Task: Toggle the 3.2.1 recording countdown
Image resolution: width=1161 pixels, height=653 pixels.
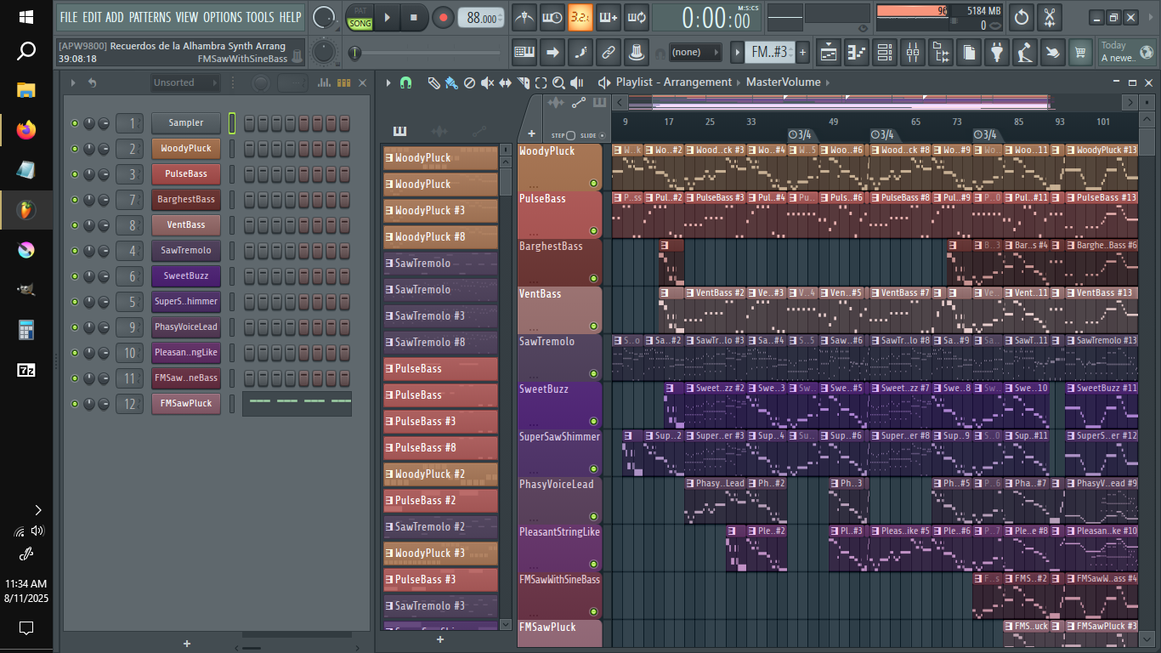Action: 580,17
